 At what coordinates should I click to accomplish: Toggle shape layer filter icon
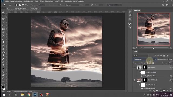click(164, 56)
